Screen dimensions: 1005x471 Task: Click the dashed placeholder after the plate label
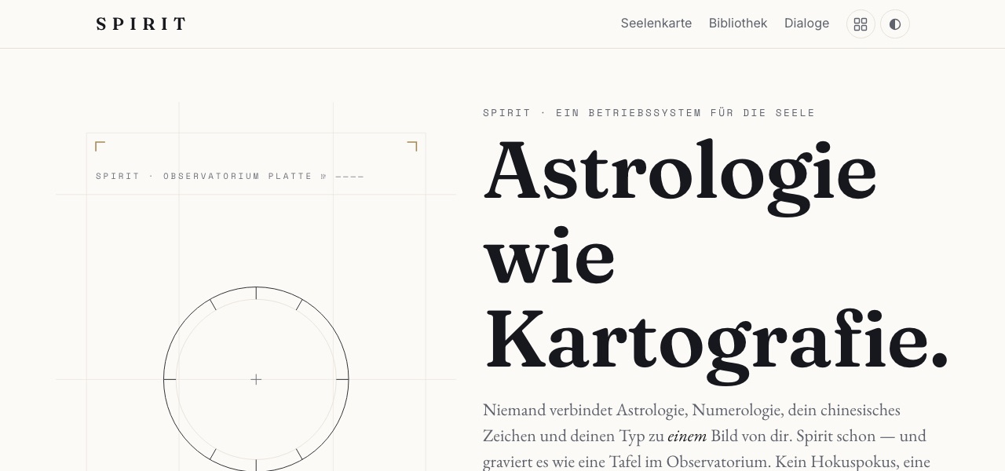pyautogui.click(x=349, y=177)
